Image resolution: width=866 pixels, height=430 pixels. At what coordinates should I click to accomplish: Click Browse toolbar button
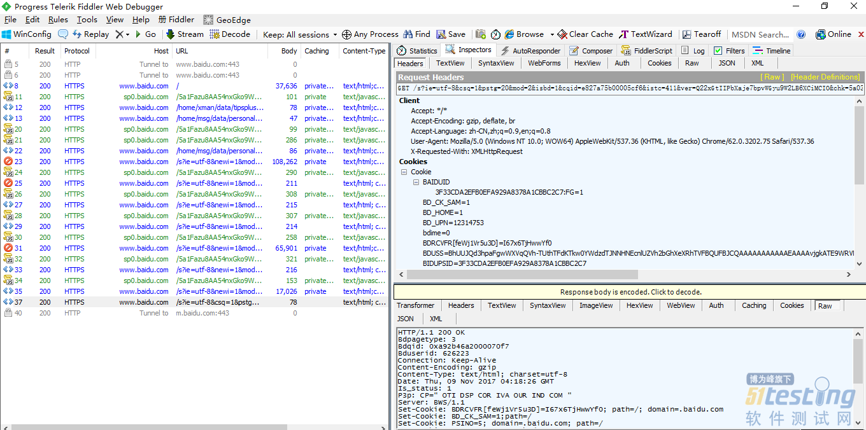click(525, 34)
